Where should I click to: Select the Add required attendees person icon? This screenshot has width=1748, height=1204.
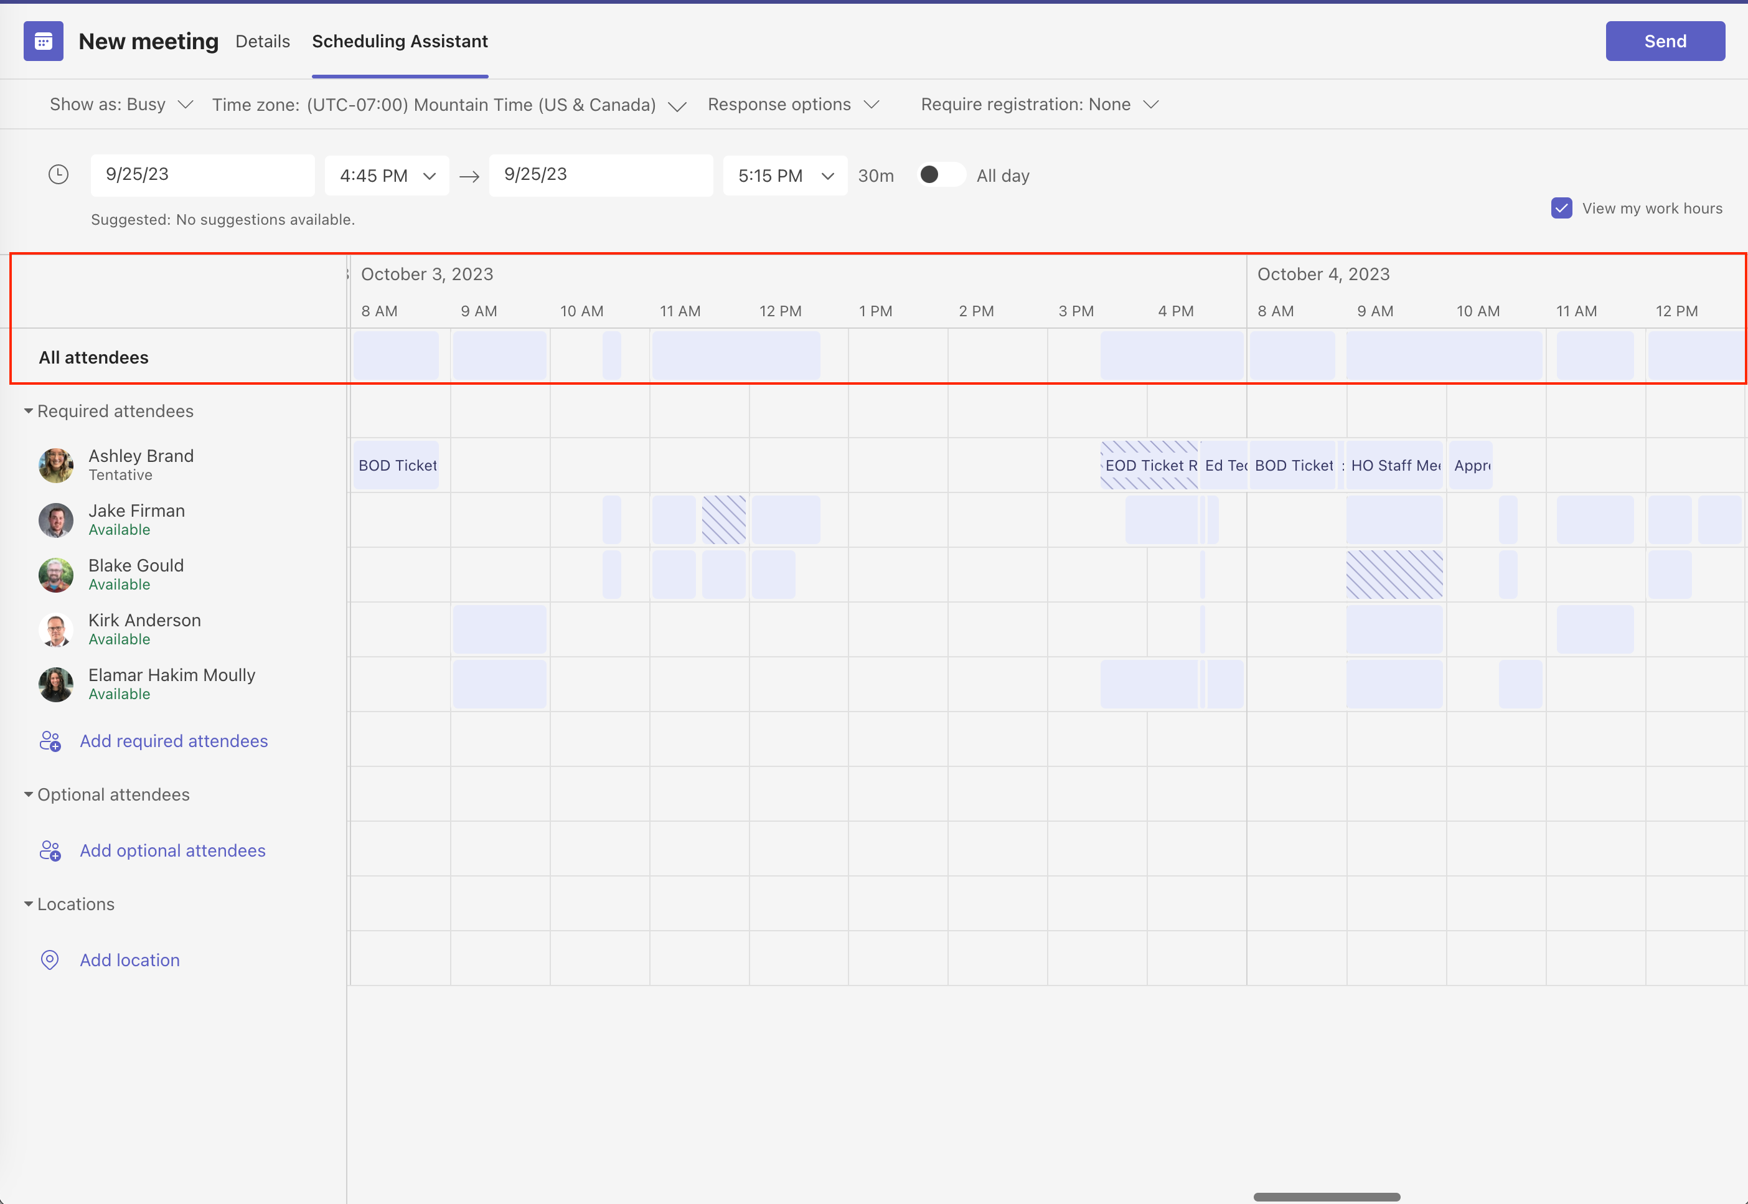(50, 741)
